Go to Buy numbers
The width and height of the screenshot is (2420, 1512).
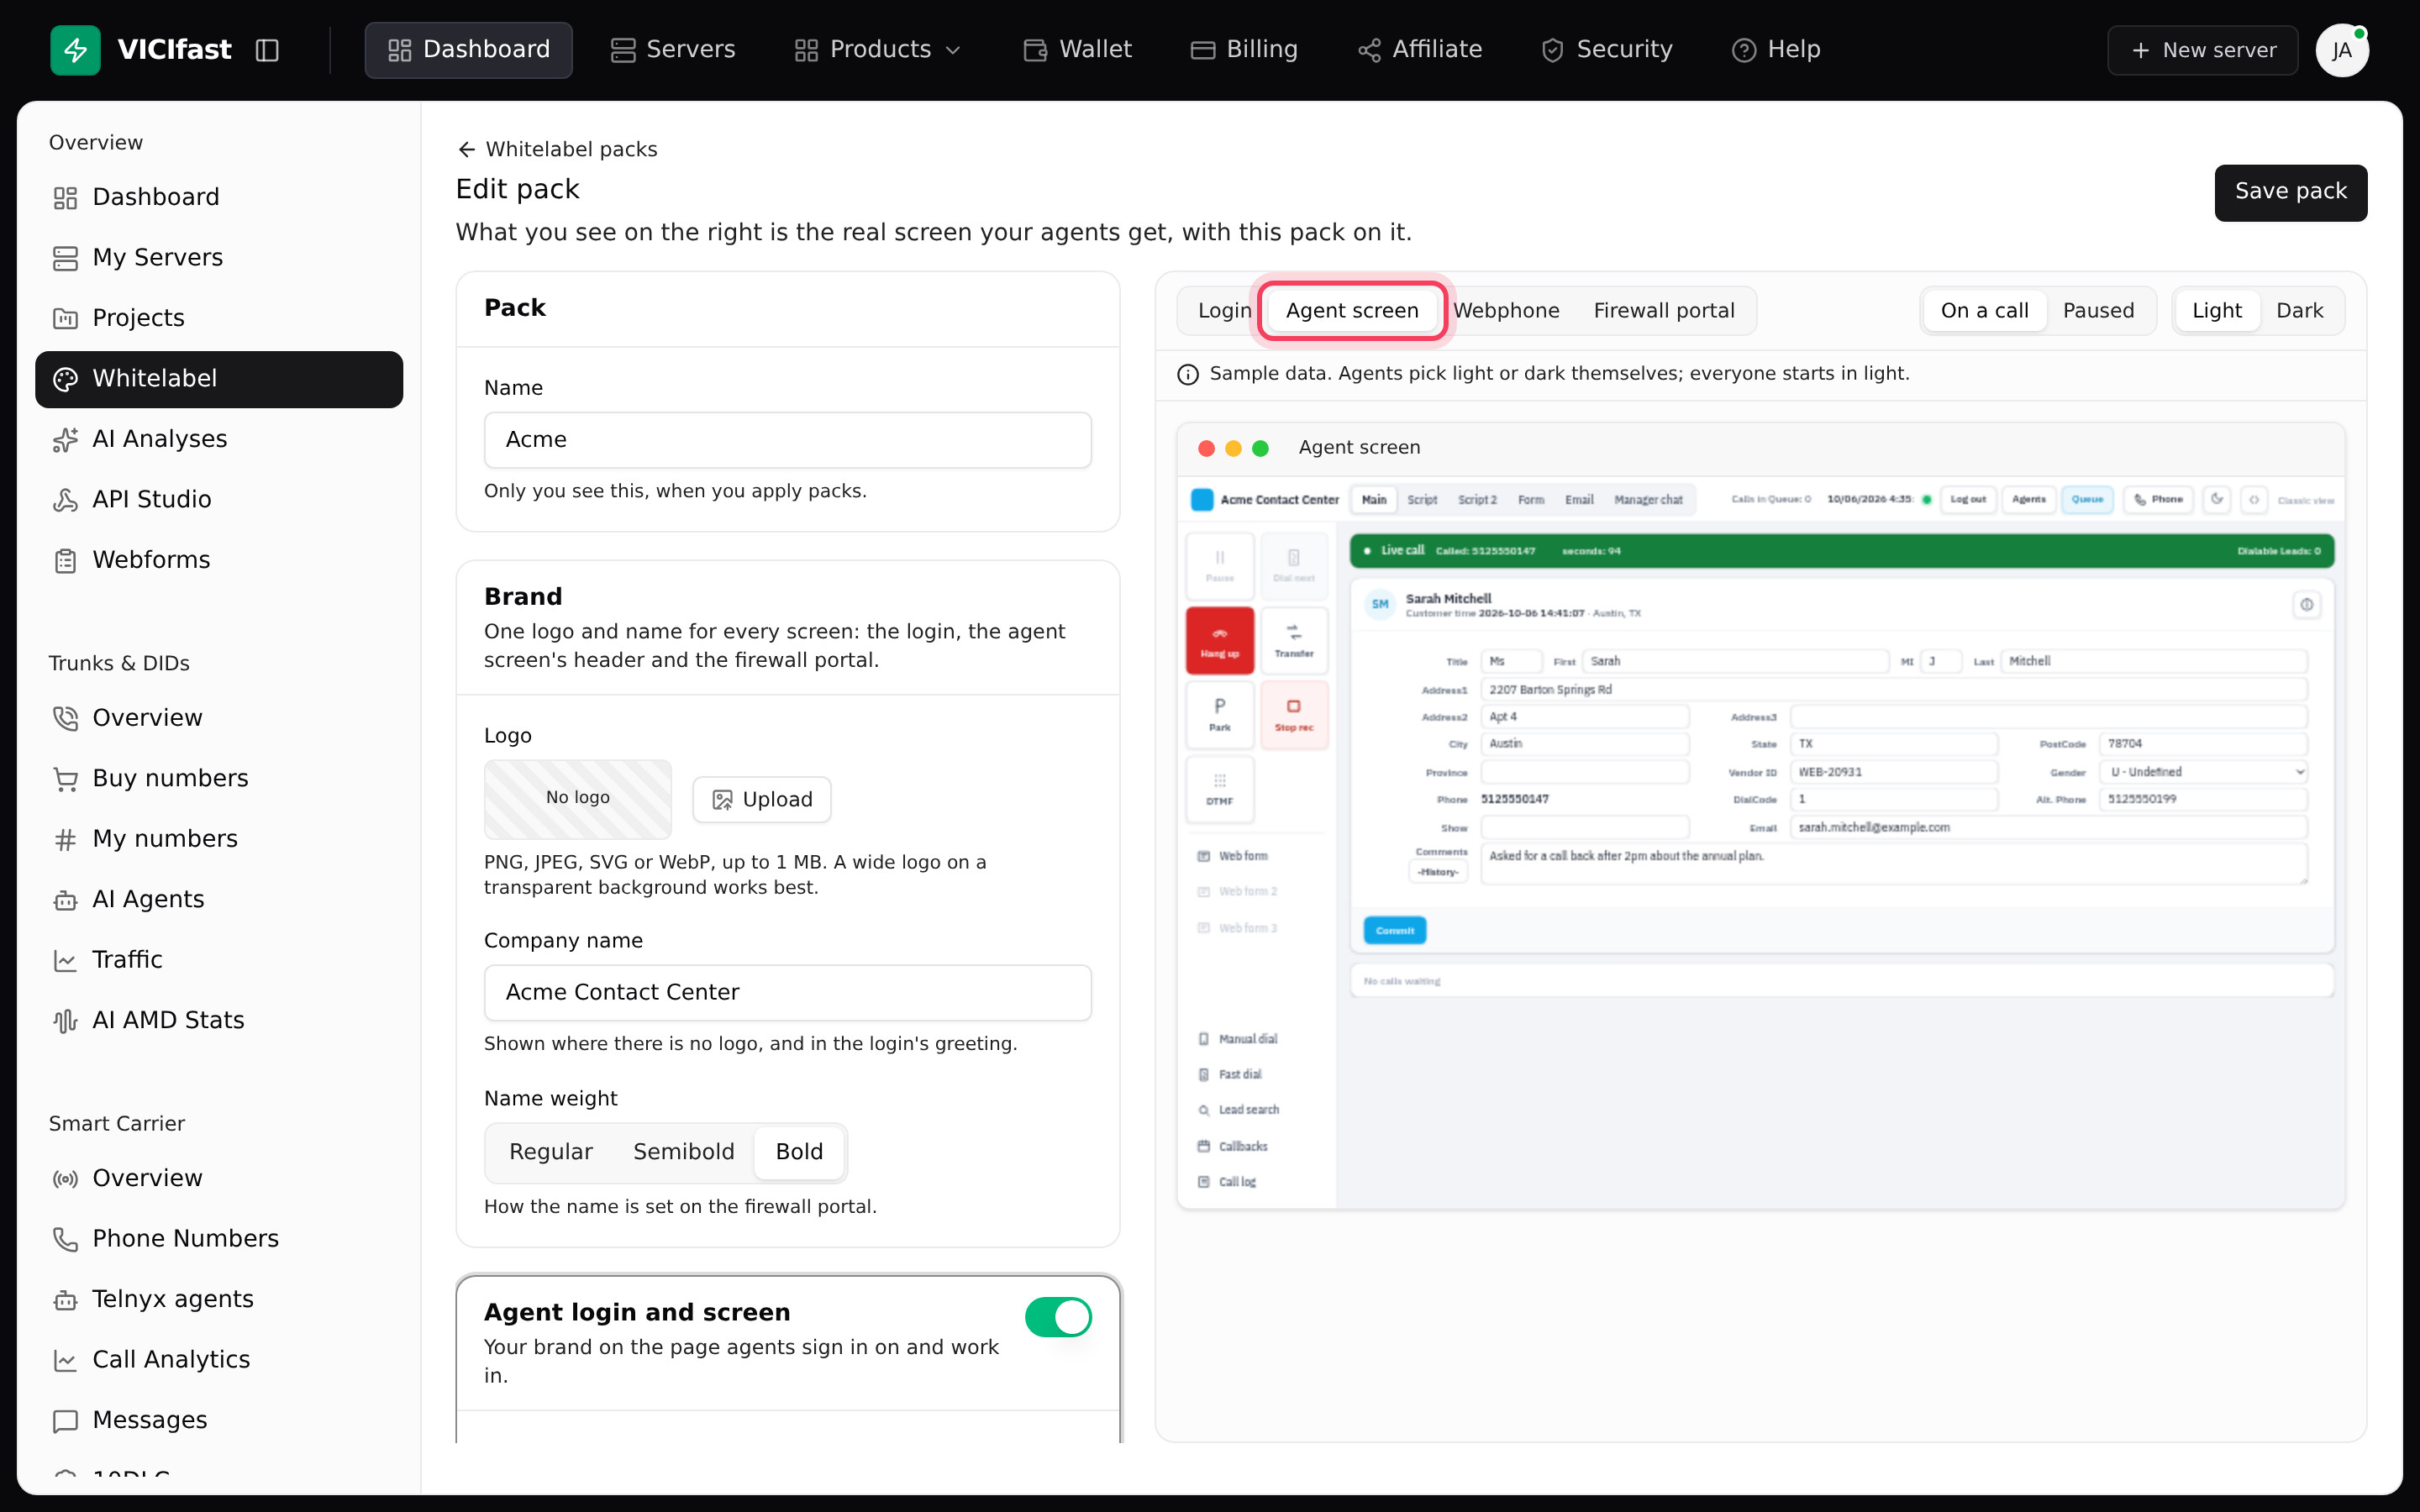tap(219, 778)
